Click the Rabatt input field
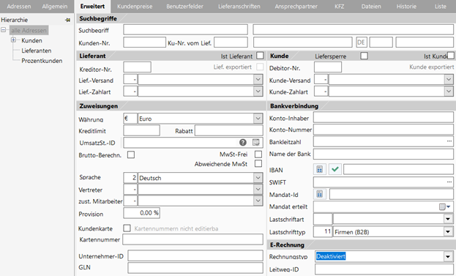Viewport: 456px width, 276px height. (229, 130)
